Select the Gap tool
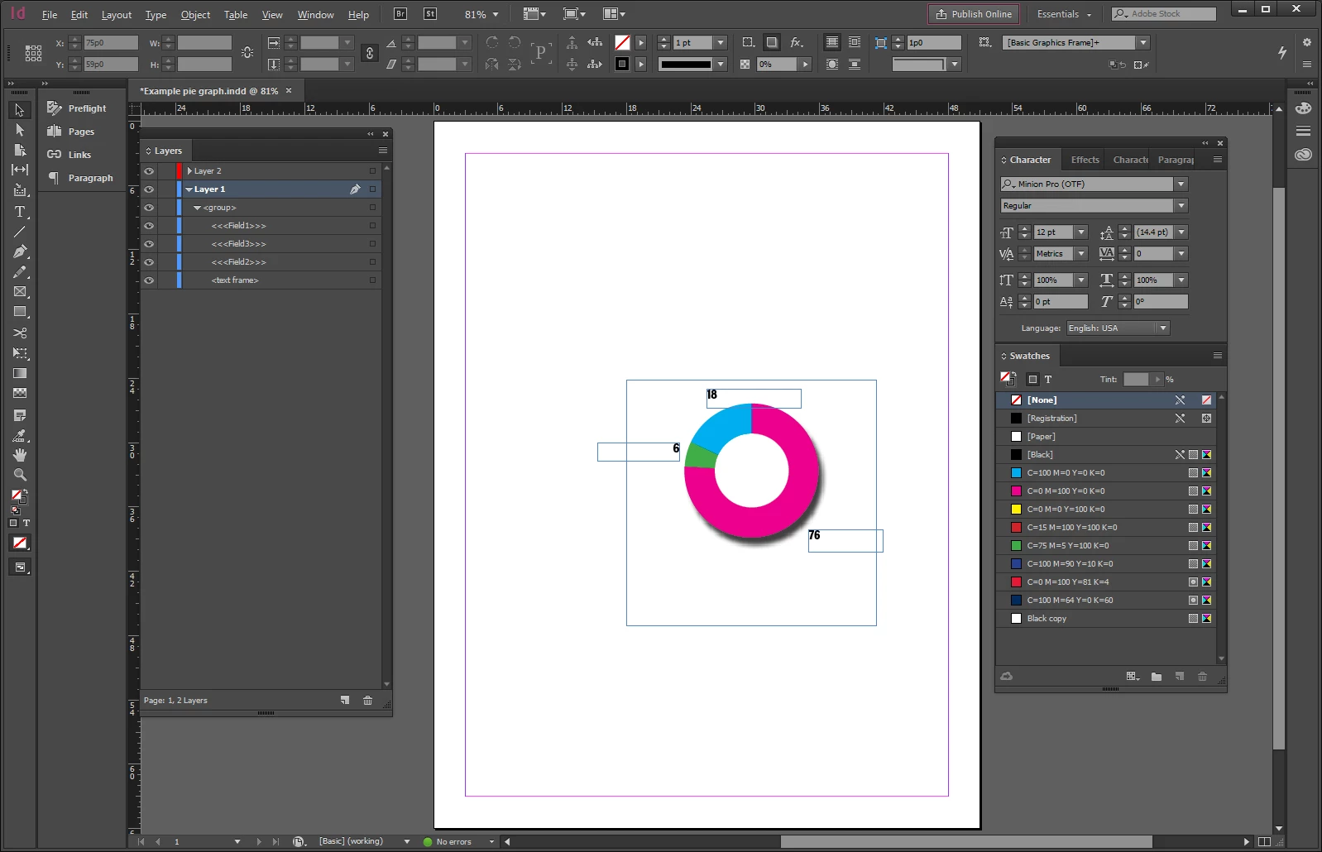This screenshot has width=1322, height=852. (20, 170)
